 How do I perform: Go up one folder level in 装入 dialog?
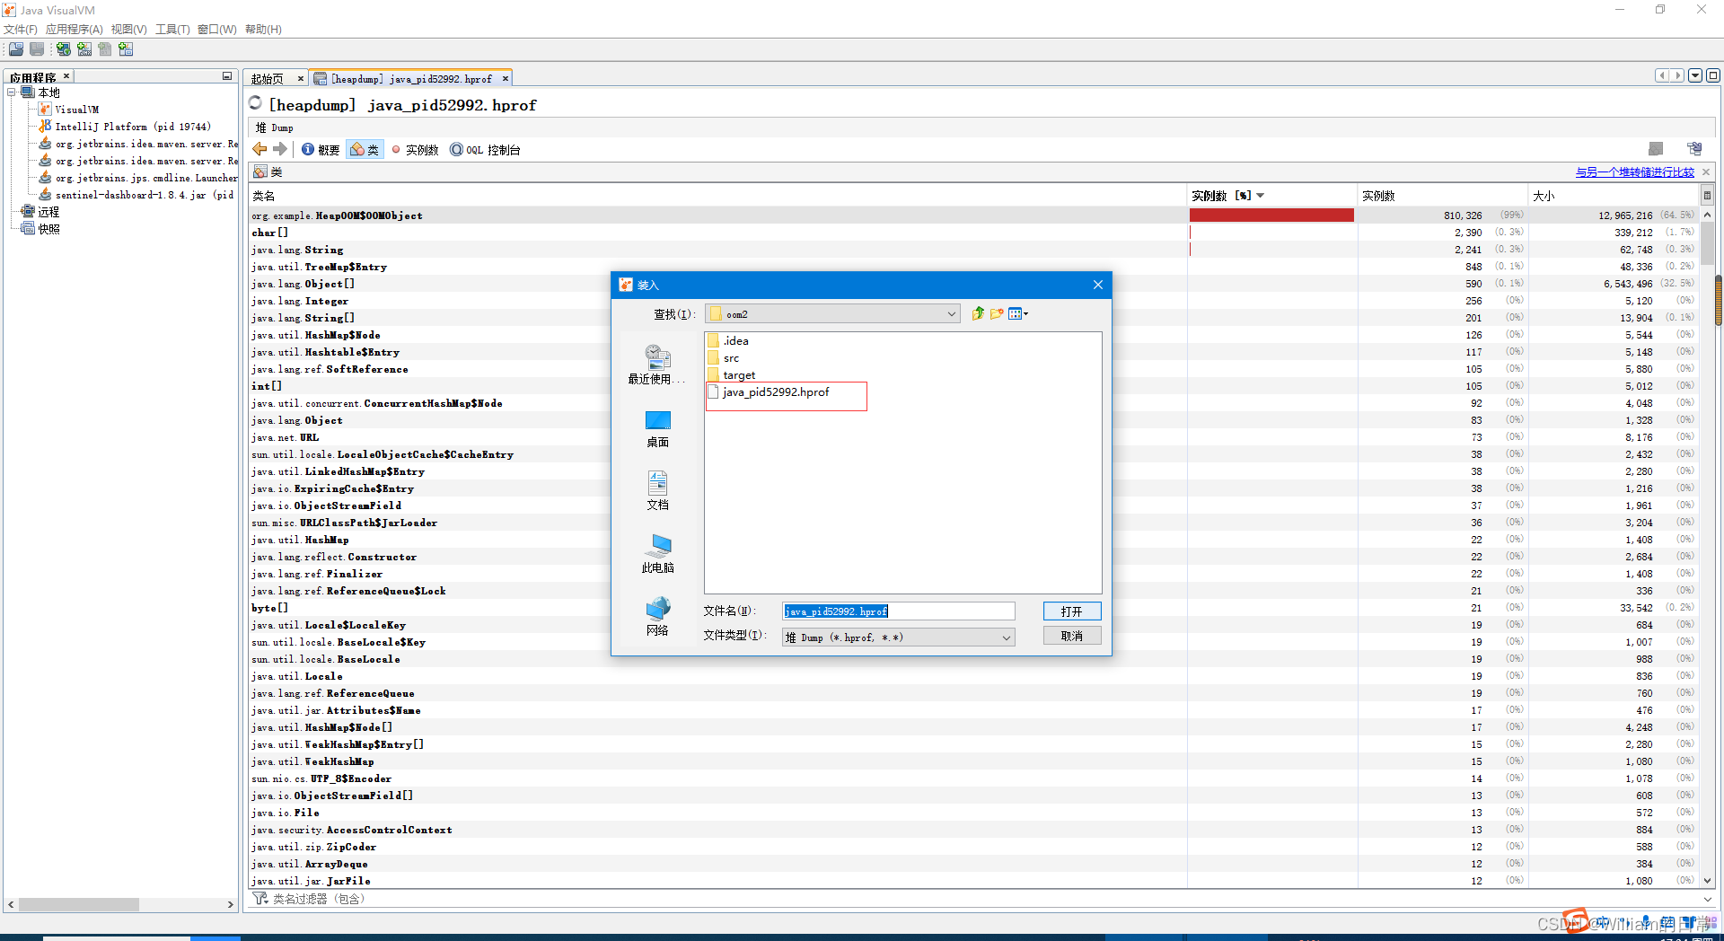978,313
